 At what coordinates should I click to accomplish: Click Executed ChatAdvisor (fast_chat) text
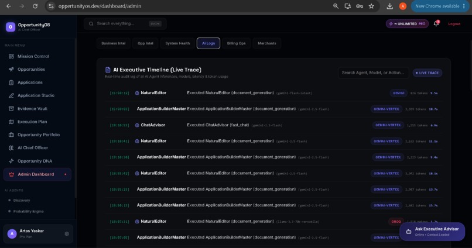(218, 125)
